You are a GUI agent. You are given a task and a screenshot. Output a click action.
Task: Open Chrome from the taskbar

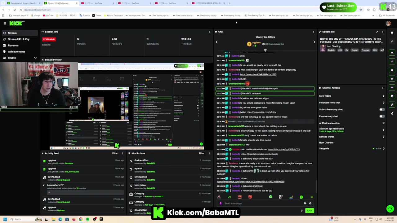point(81,219)
